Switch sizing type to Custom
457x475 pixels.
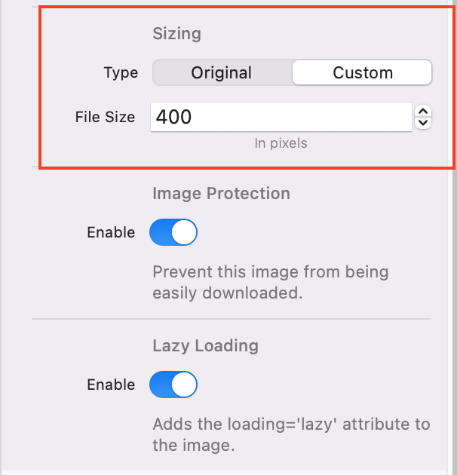coord(362,73)
